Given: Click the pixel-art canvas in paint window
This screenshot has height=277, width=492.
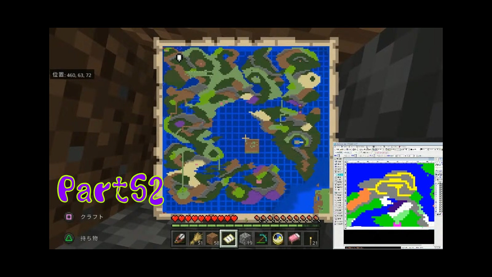Looking at the screenshot, I should [391, 195].
